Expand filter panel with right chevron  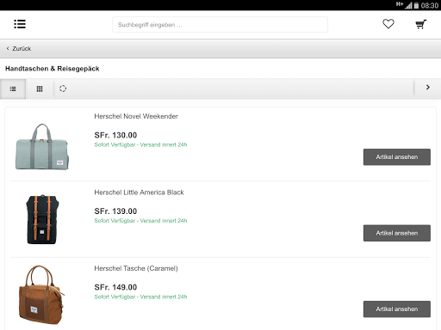point(428,88)
